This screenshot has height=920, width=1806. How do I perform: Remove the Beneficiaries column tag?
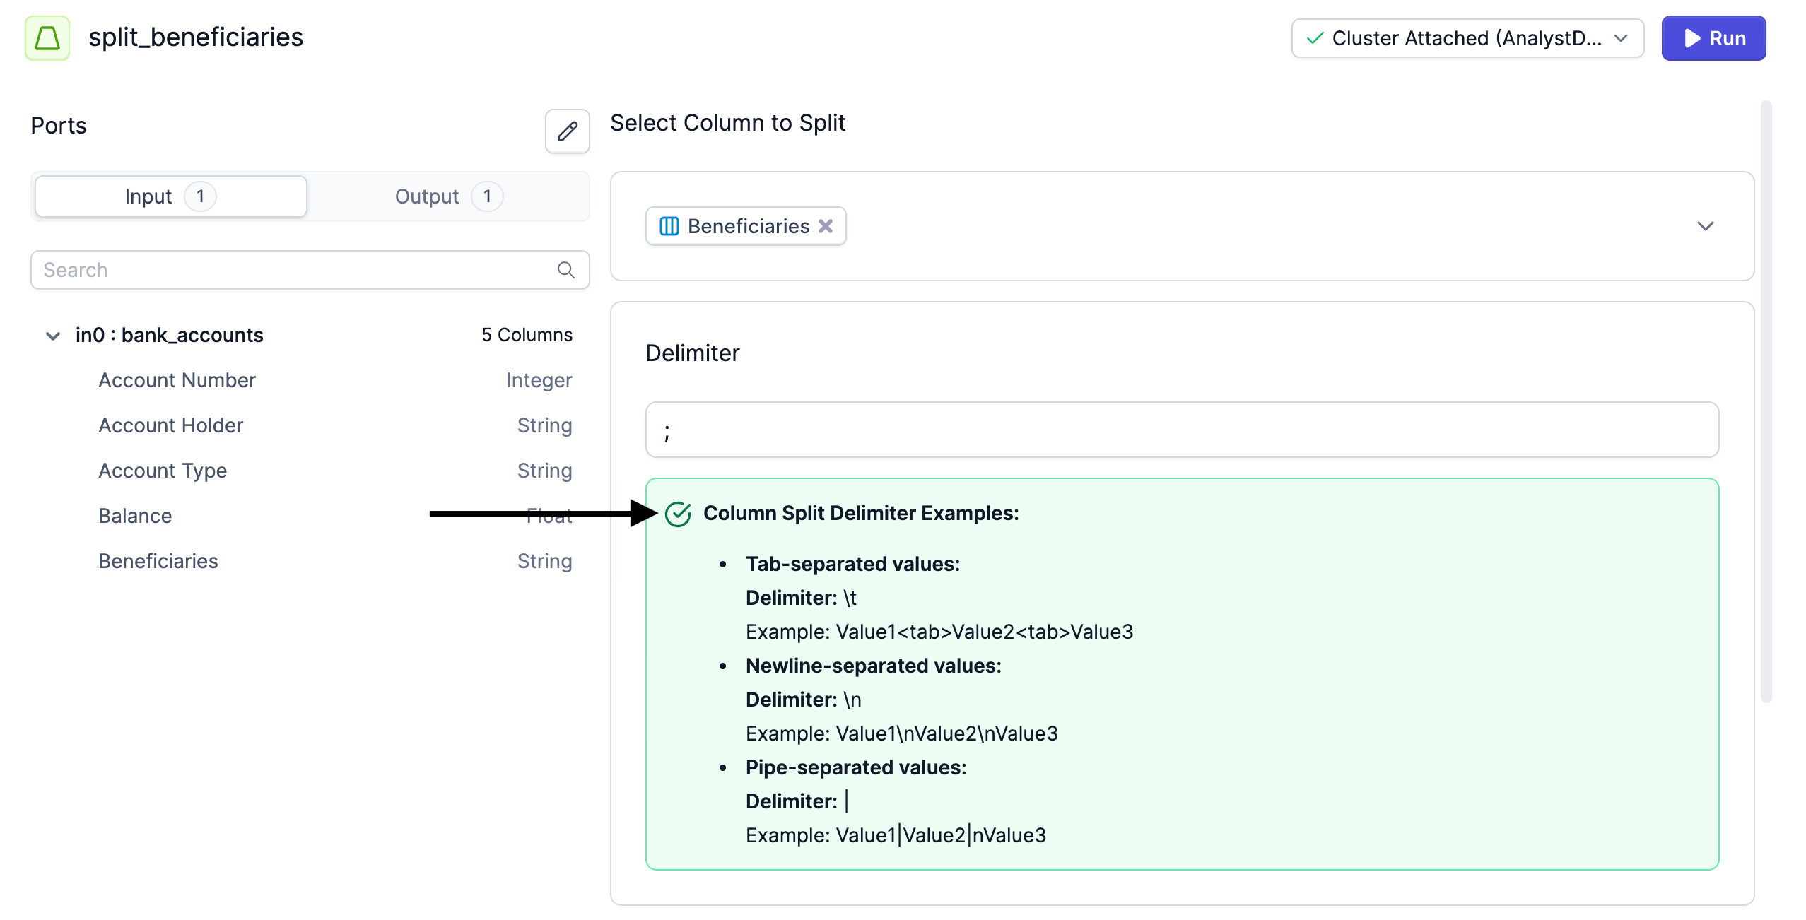point(826,226)
